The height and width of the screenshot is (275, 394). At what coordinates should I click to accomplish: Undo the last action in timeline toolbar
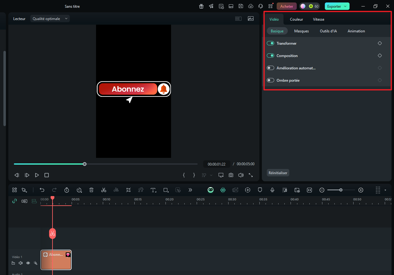(x=42, y=190)
